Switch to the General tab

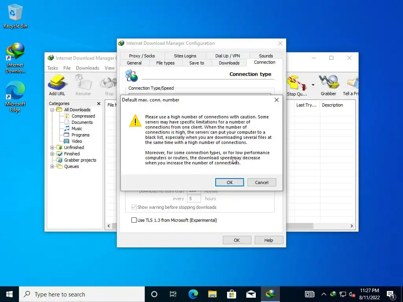point(134,63)
